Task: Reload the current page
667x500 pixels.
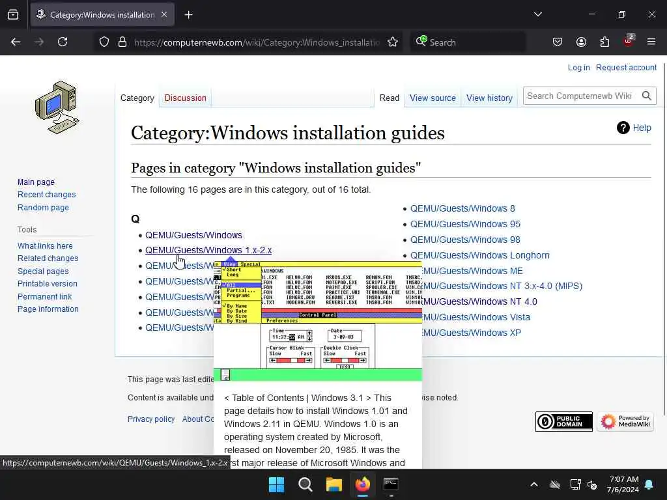Action: (x=63, y=42)
